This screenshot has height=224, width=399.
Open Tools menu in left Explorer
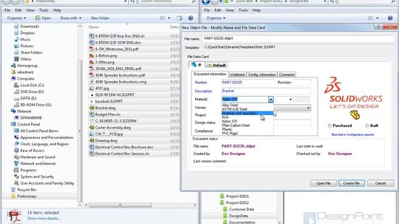click(x=44, y=11)
